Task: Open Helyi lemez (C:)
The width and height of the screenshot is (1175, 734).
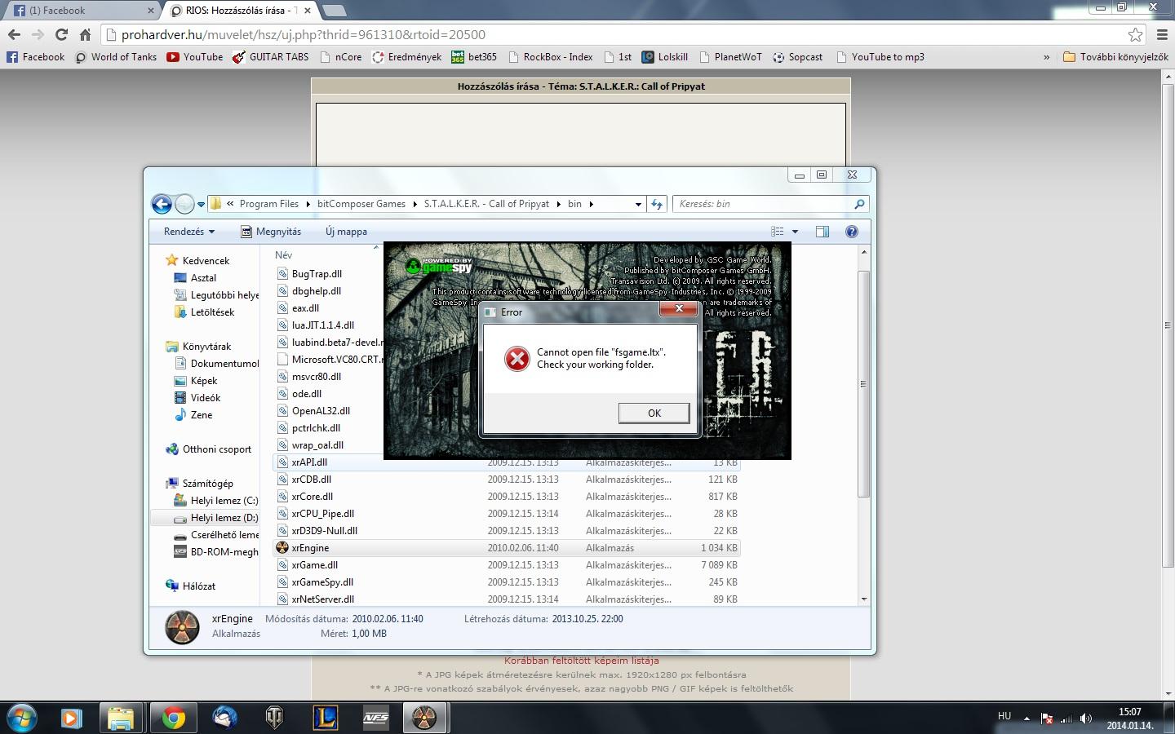Action: point(216,501)
